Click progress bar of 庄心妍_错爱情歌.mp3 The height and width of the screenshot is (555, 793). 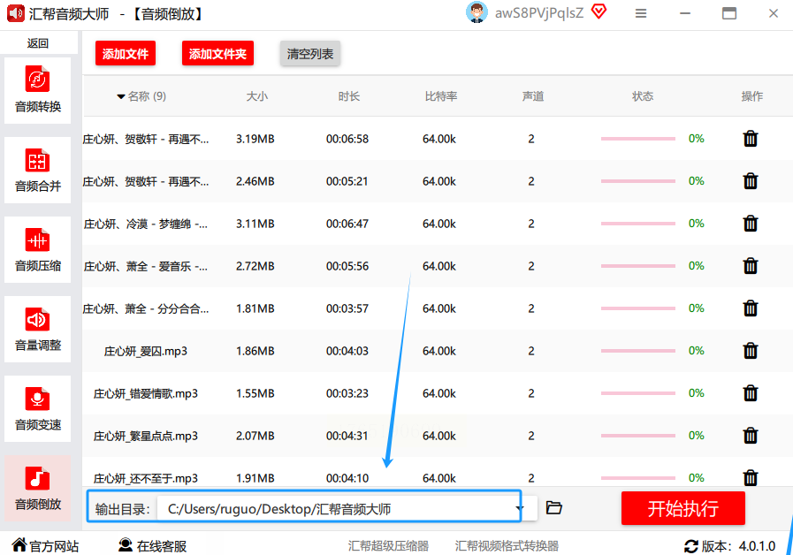(637, 393)
